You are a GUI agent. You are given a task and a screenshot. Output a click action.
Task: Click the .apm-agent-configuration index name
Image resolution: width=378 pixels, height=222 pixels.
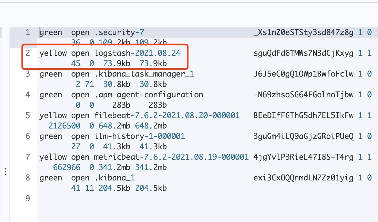click(x=149, y=95)
